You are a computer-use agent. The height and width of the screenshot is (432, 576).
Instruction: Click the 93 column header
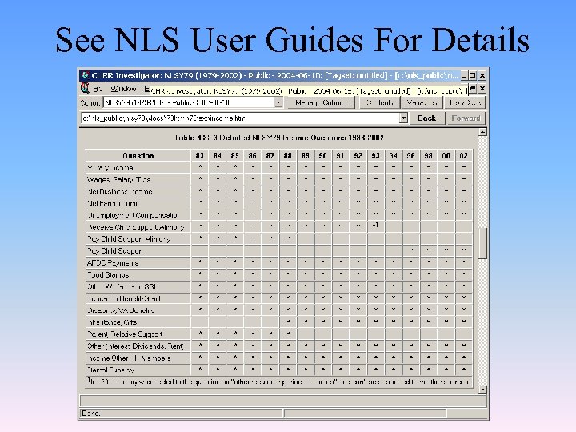(x=375, y=156)
